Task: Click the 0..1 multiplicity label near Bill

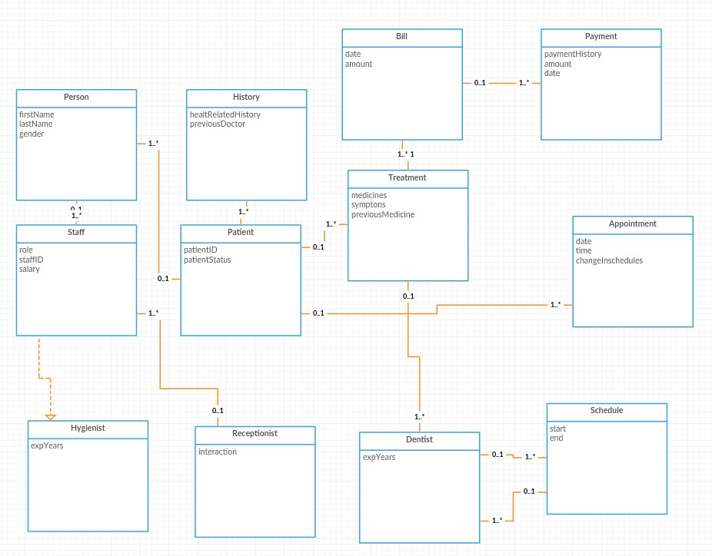Action: coord(479,82)
